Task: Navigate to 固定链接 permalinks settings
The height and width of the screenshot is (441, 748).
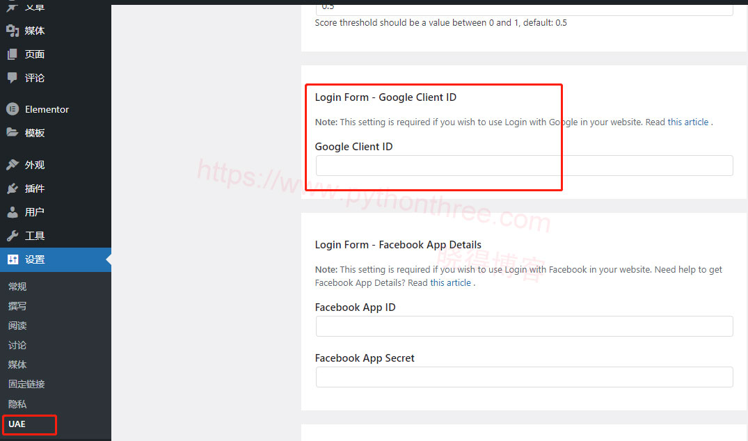Action: click(x=26, y=384)
